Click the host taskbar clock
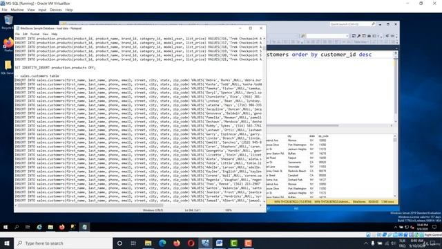Screen dimensions: 442x249 point(417,243)
